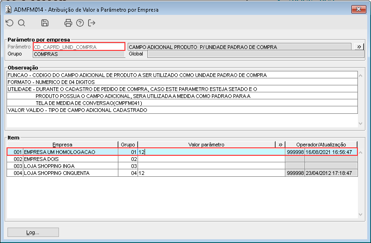Open the search magnifier tool

tap(22, 23)
